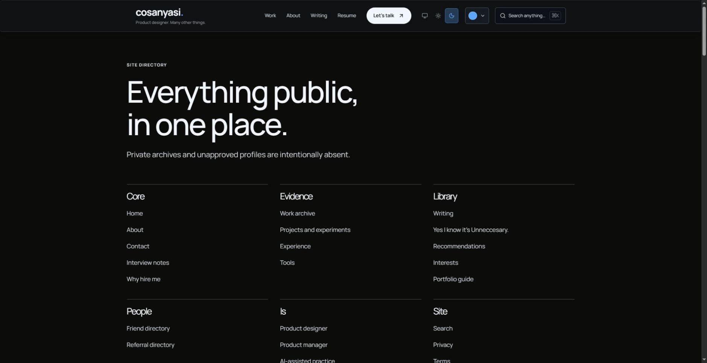Open the Recommendations link
707x363 pixels.
459,246
